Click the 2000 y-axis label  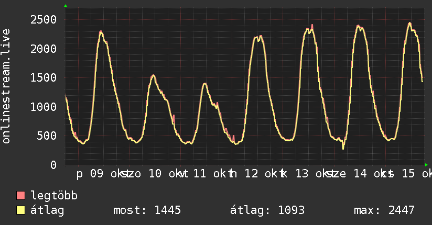coord(44,49)
